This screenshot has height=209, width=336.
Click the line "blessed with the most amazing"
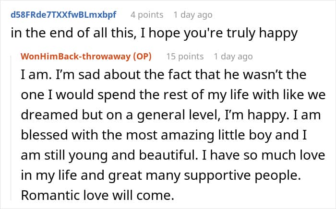pos(164,135)
